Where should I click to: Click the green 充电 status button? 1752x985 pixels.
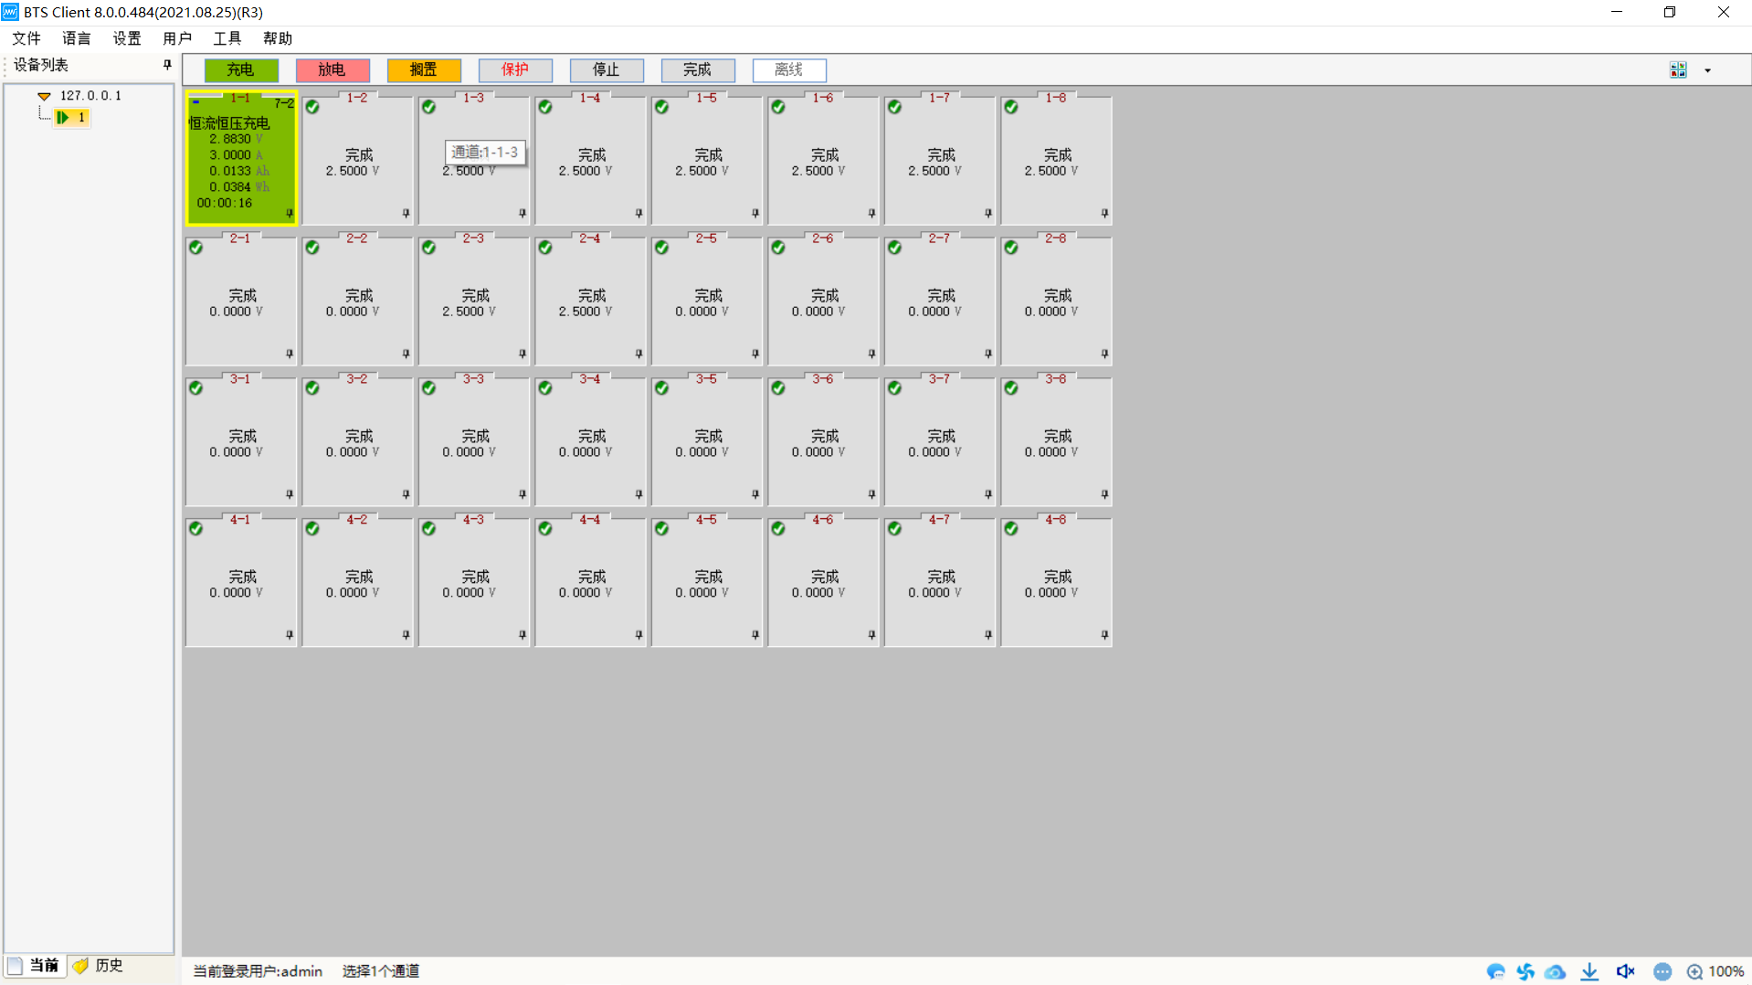(x=241, y=70)
